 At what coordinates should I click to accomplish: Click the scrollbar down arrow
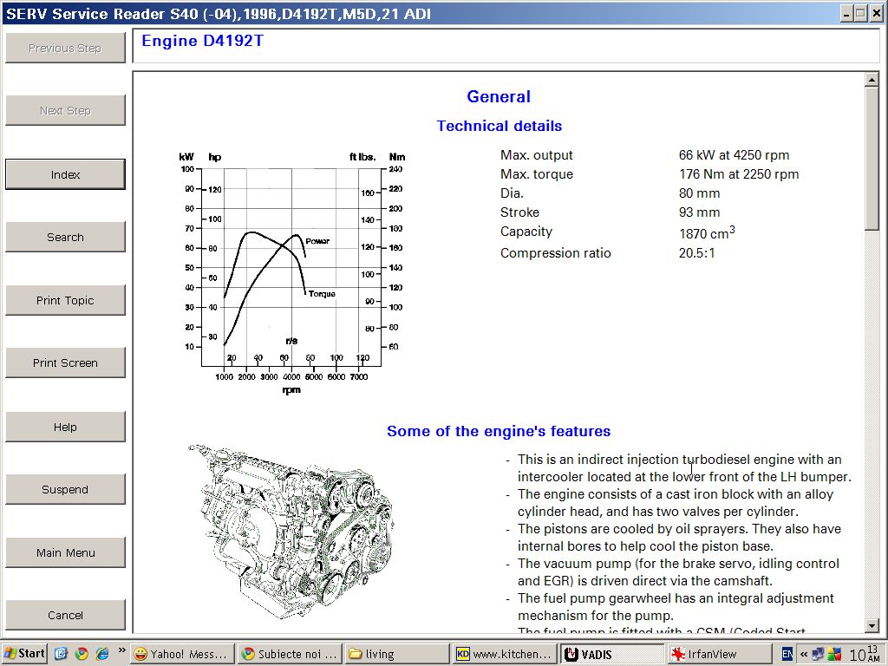click(x=872, y=625)
